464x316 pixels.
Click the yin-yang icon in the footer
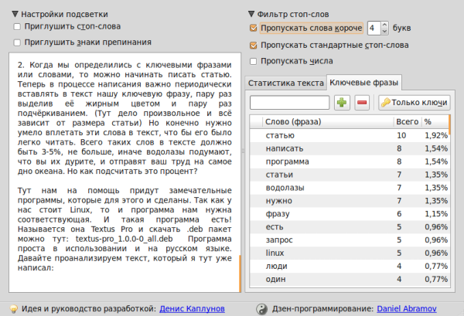point(261,309)
